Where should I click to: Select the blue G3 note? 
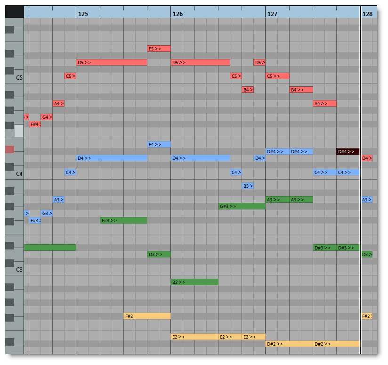pyautogui.click(x=47, y=213)
